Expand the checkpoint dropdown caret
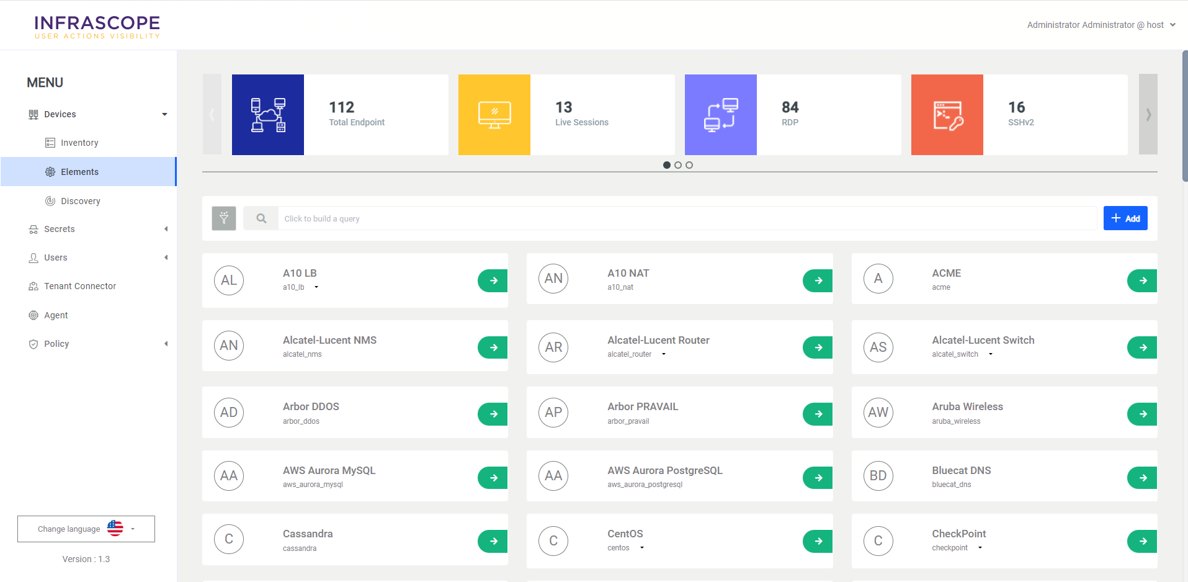 [x=980, y=548]
